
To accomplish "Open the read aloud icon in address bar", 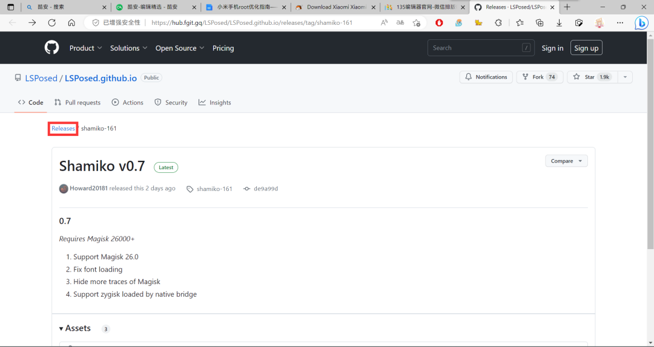I will pos(384,22).
